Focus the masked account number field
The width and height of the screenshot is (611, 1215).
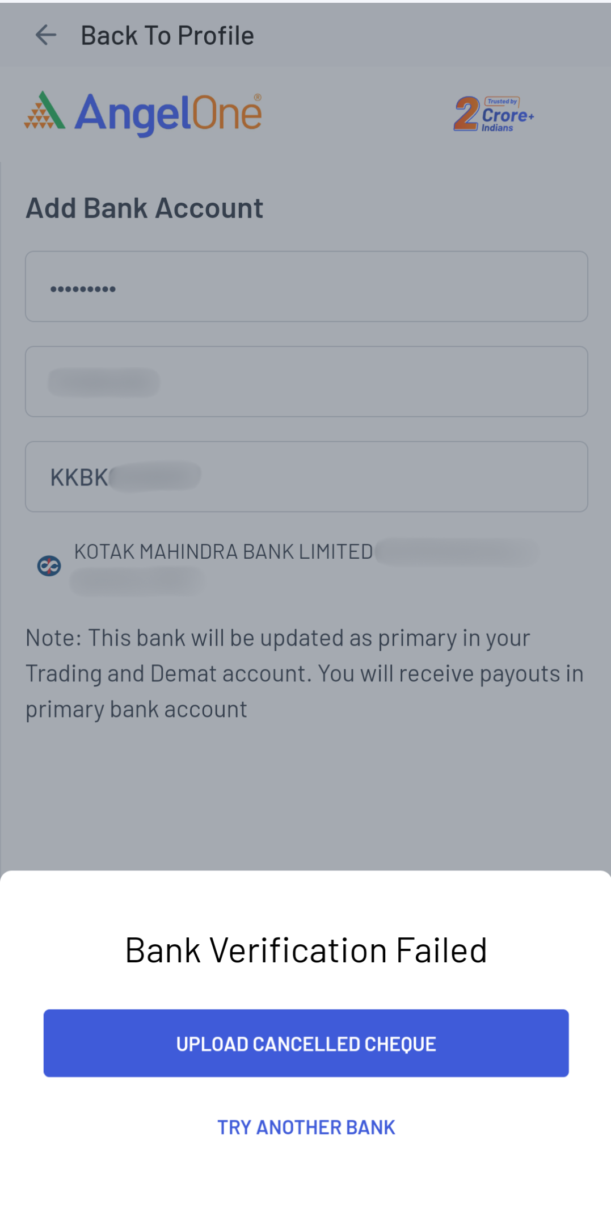tap(306, 287)
